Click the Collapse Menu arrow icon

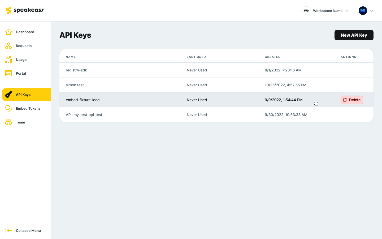8,231
